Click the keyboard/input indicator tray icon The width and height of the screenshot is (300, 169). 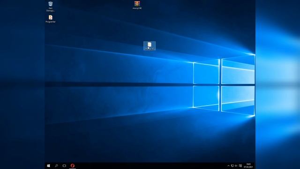240,166
